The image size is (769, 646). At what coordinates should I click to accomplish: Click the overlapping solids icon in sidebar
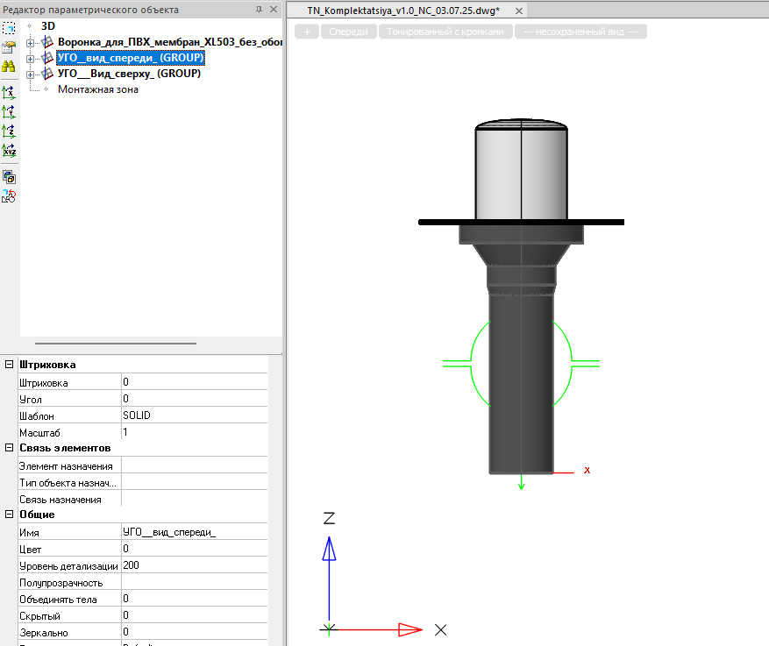(9, 176)
